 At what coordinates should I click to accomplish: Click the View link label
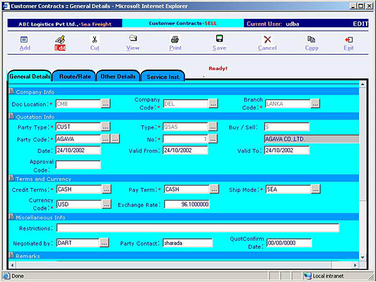(133, 48)
